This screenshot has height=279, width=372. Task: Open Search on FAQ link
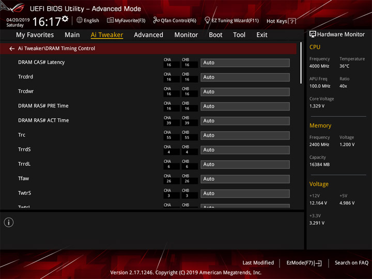[351, 262]
